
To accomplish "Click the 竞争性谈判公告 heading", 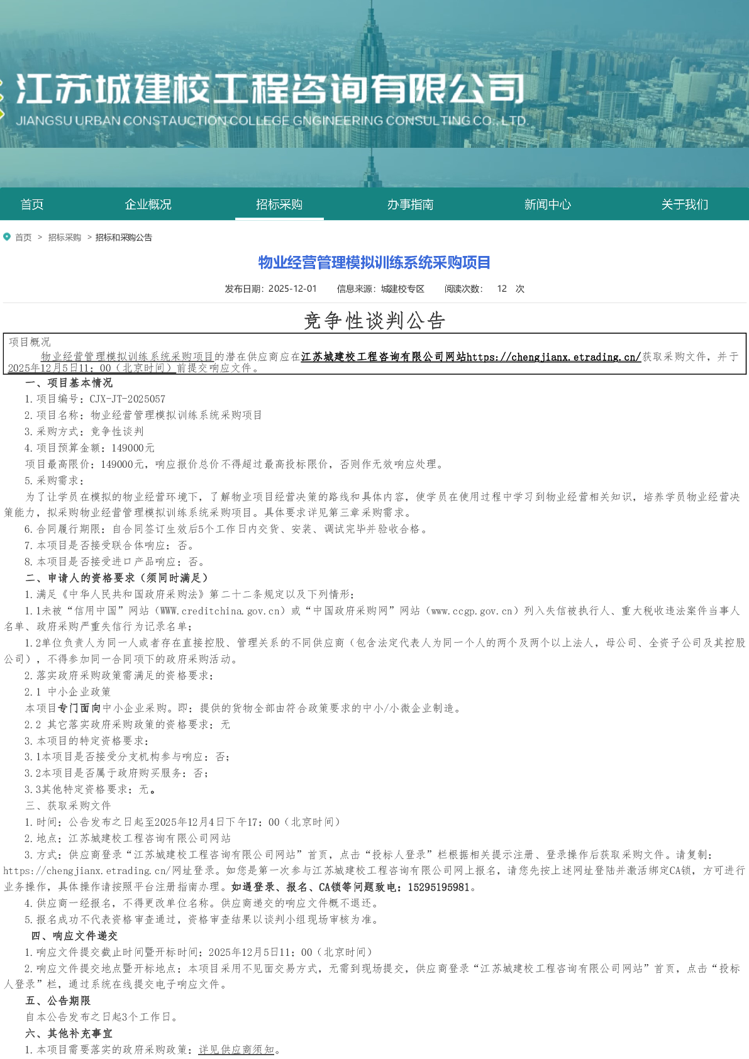I will 374,321.
